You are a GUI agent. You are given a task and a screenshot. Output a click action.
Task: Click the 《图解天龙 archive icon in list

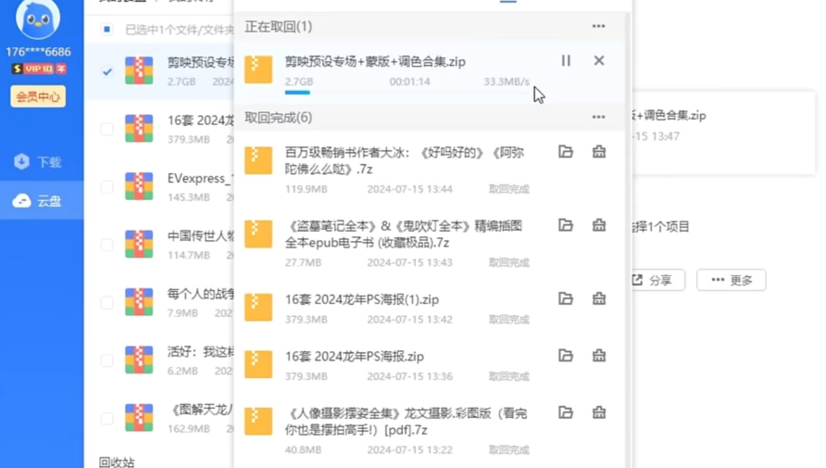tap(139, 419)
